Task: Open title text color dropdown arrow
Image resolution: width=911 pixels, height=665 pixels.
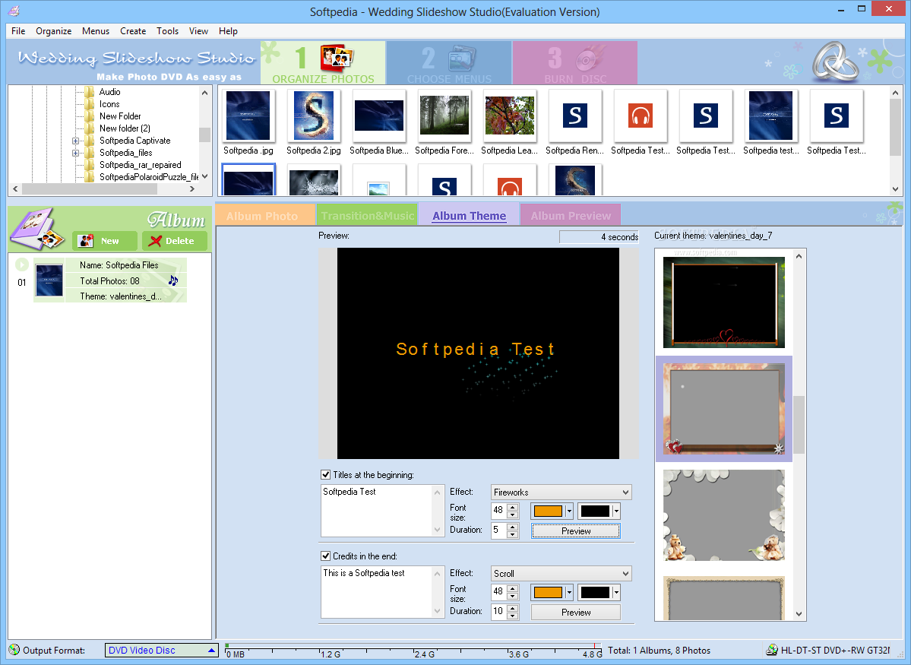Action: 569,511
